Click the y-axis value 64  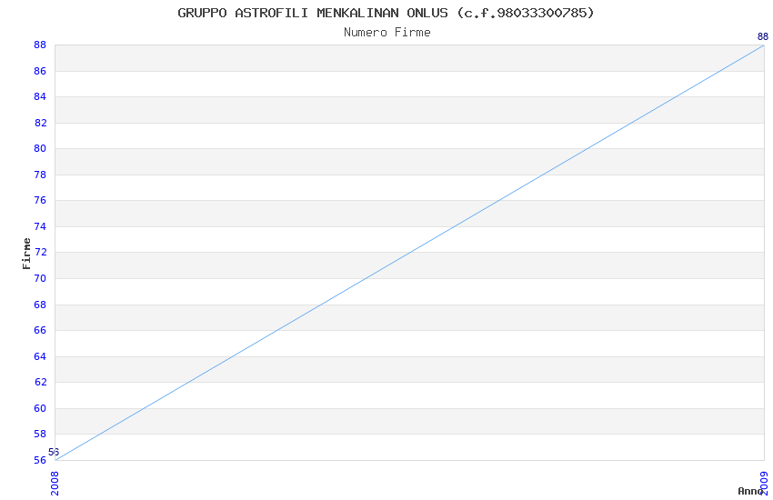[x=40, y=356]
